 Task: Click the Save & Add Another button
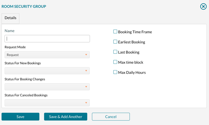coord(66,117)
